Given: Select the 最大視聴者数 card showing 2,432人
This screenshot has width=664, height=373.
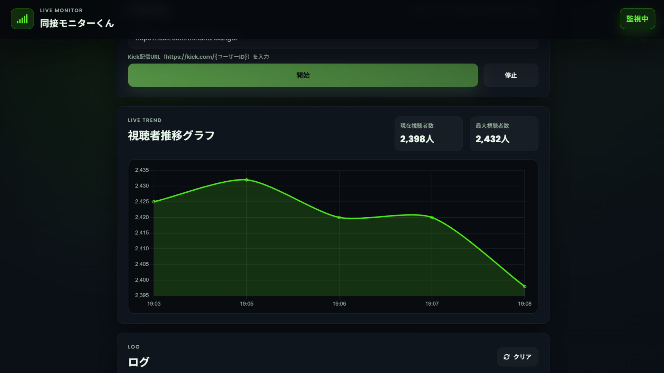Looking at the screenshot, I should point(504,134).
